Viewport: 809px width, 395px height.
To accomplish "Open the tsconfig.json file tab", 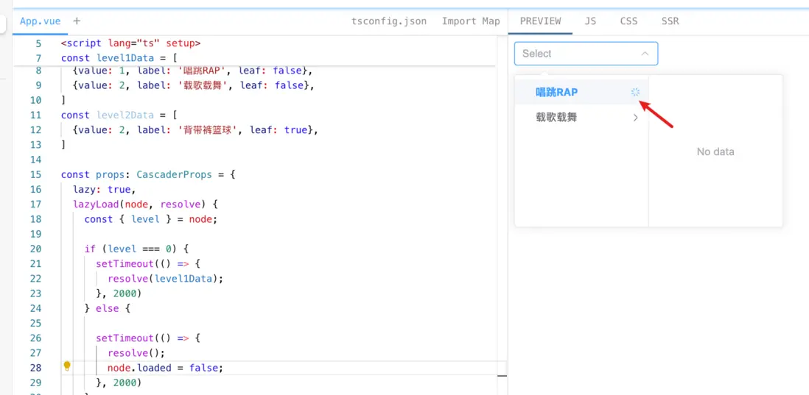I will [x=389, y=21].
